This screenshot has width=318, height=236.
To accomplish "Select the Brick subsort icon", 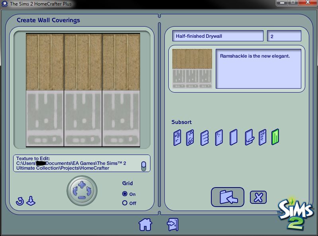I will click(x=177, y=137).
